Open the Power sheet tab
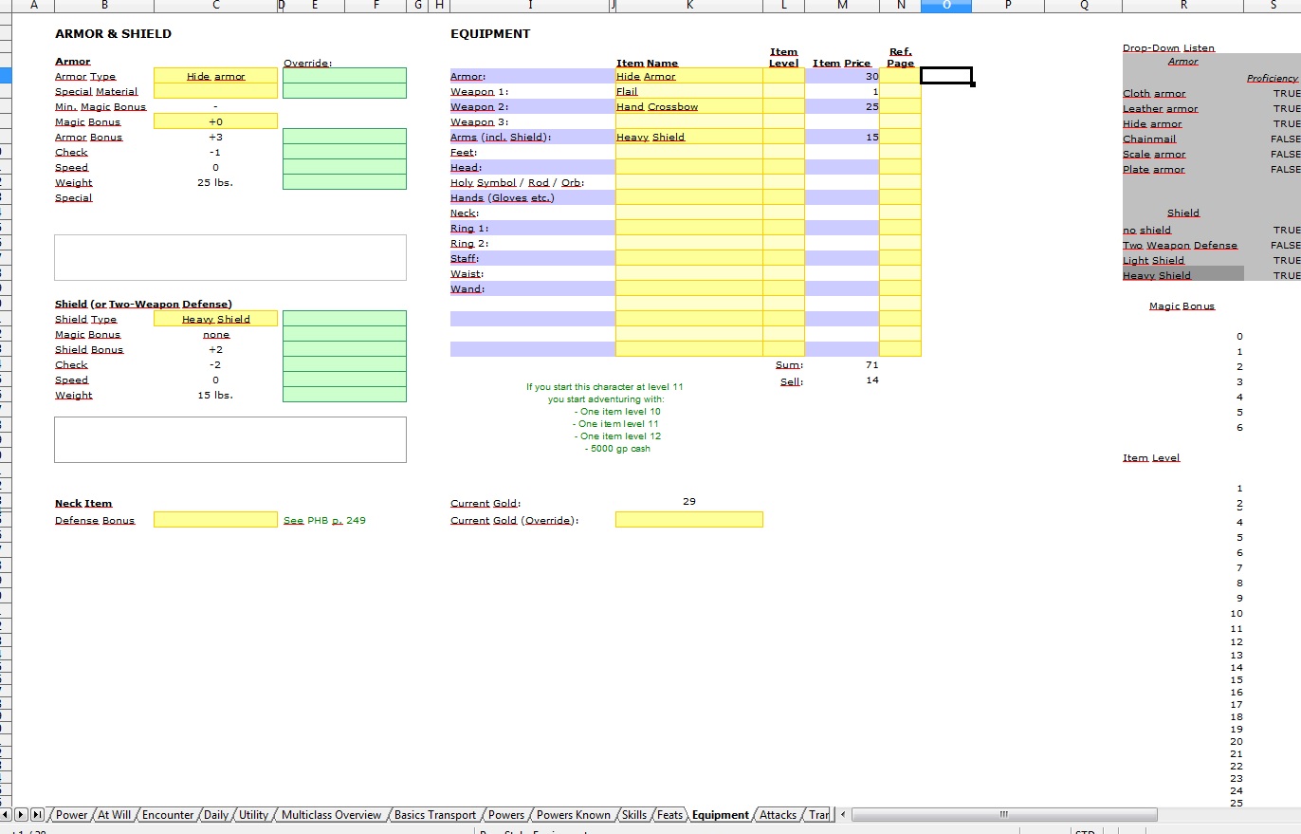 coord(71,814)
